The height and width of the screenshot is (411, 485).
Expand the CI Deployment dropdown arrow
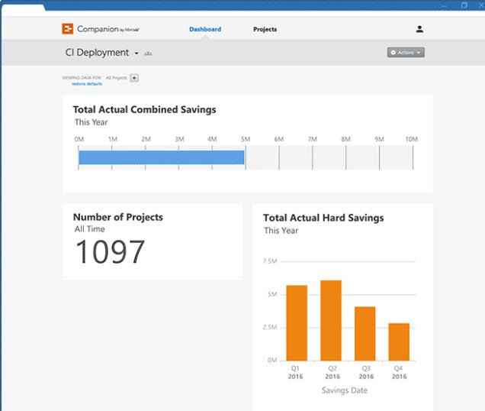click(137, 54)
